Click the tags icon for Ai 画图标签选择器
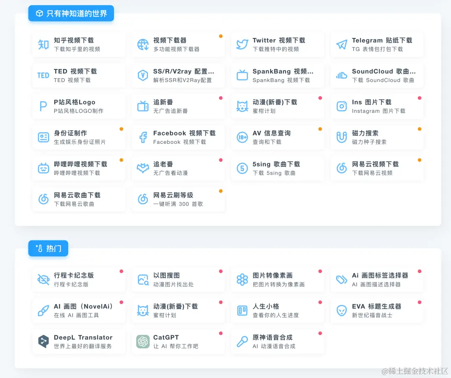 click(x=342, y=279)
